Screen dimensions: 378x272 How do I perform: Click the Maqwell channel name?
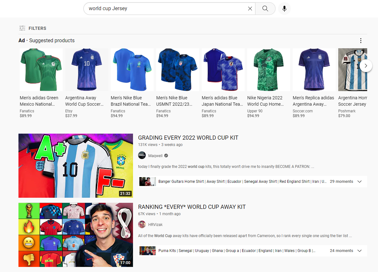155,156
